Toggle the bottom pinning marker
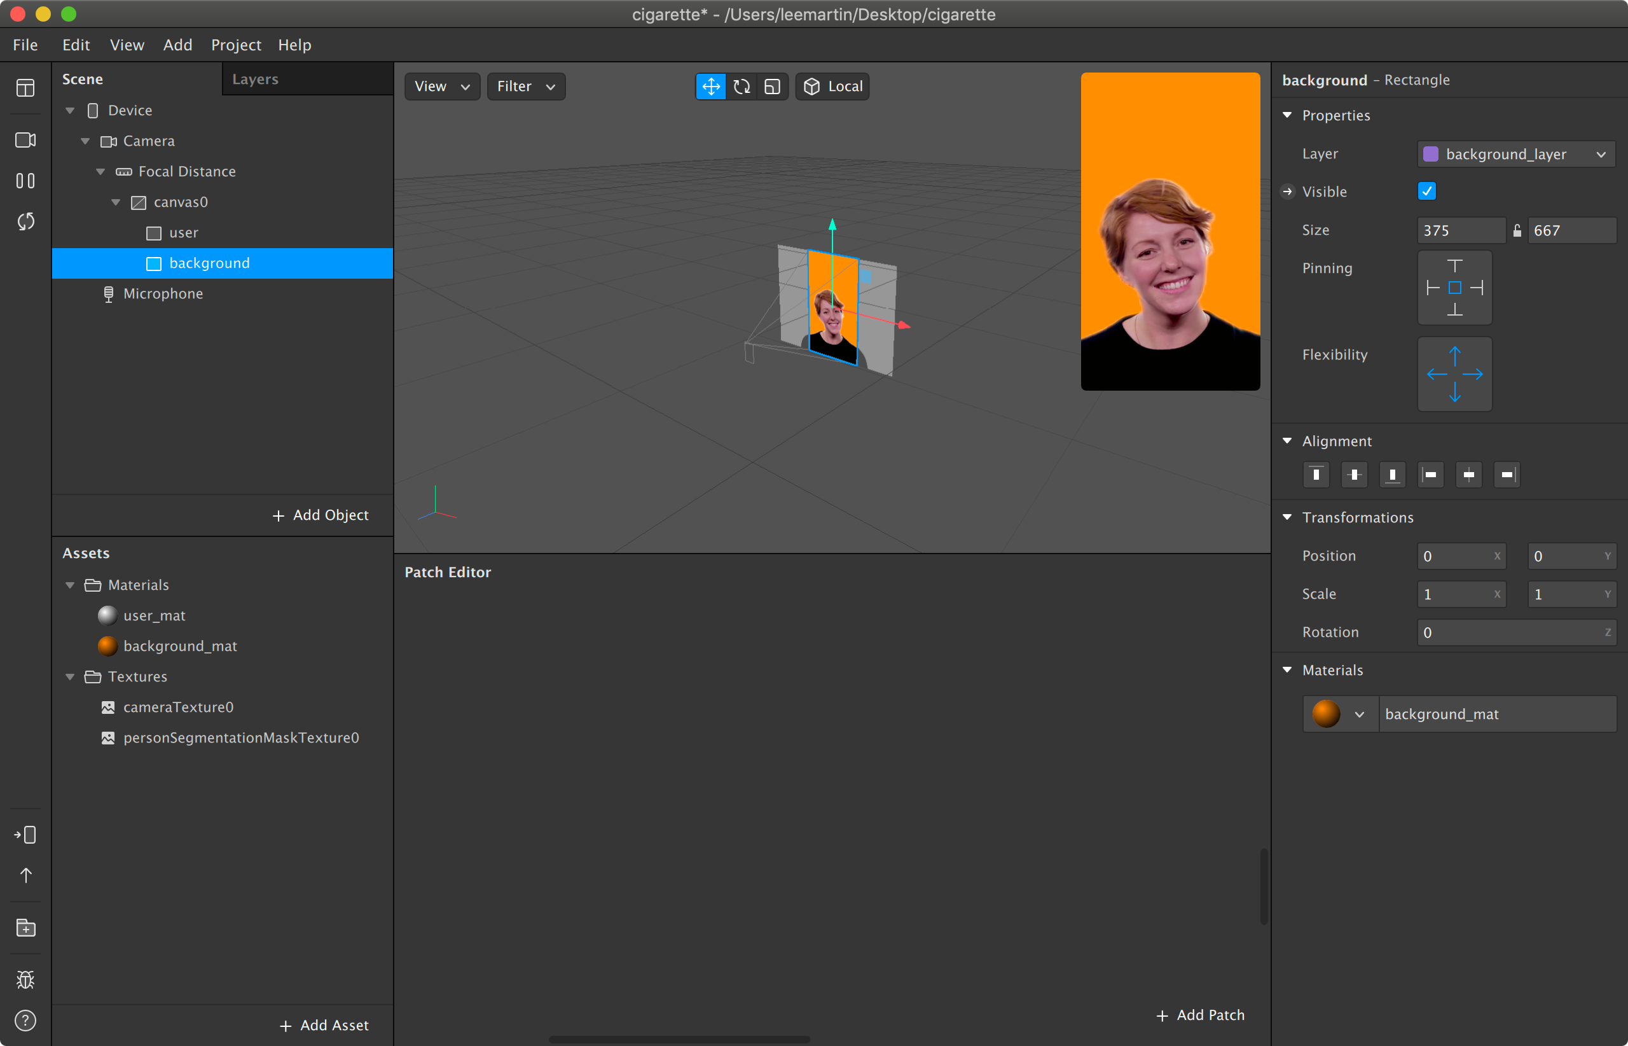The width and height of the screenshot is (1628, 1046). tap(1454, 310)
